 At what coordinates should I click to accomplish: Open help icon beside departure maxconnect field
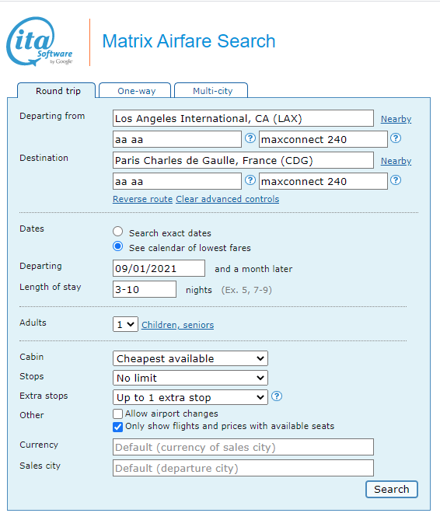(x=396, y=138)
